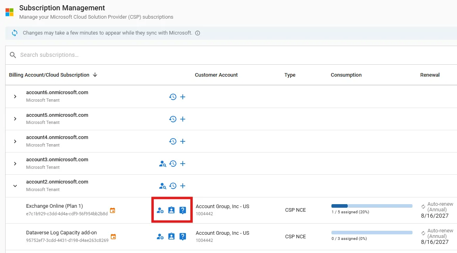Click the Consumption column header

[x=346, y=75]
